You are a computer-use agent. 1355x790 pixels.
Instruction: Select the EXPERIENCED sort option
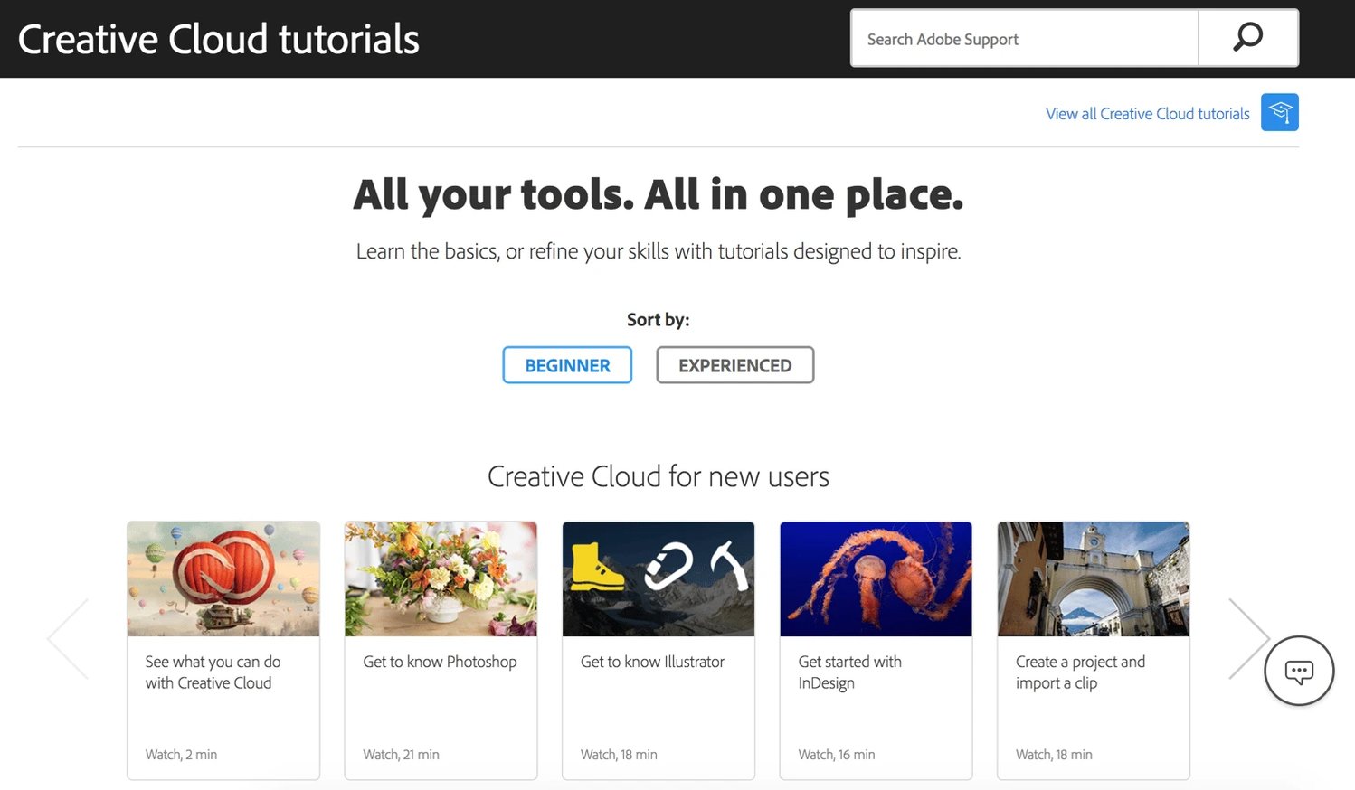[x=734, y=365]
